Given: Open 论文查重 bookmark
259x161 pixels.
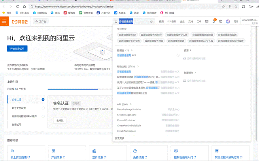Looking at the screenshot, I should [86, 13].
